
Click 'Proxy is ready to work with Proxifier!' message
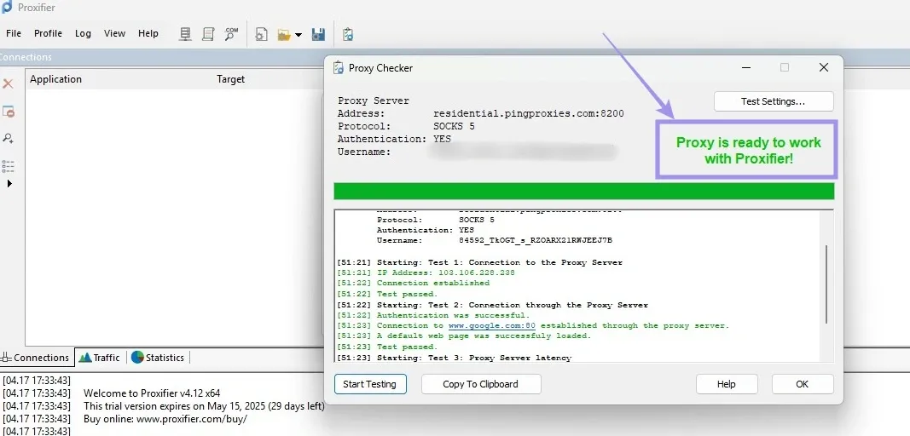pyautogui.click(x=749, y=150)
